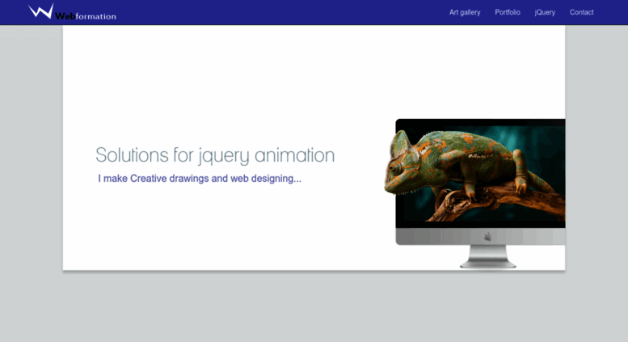
Task: Click the heading 'Solutions for jquery animation'
Action: point(215,155)
